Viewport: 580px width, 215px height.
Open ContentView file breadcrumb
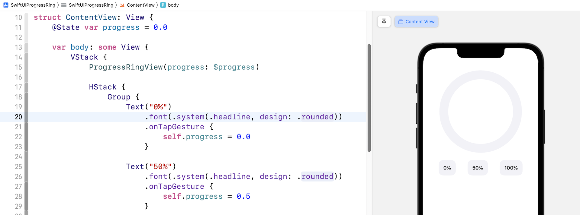(140, 5)
